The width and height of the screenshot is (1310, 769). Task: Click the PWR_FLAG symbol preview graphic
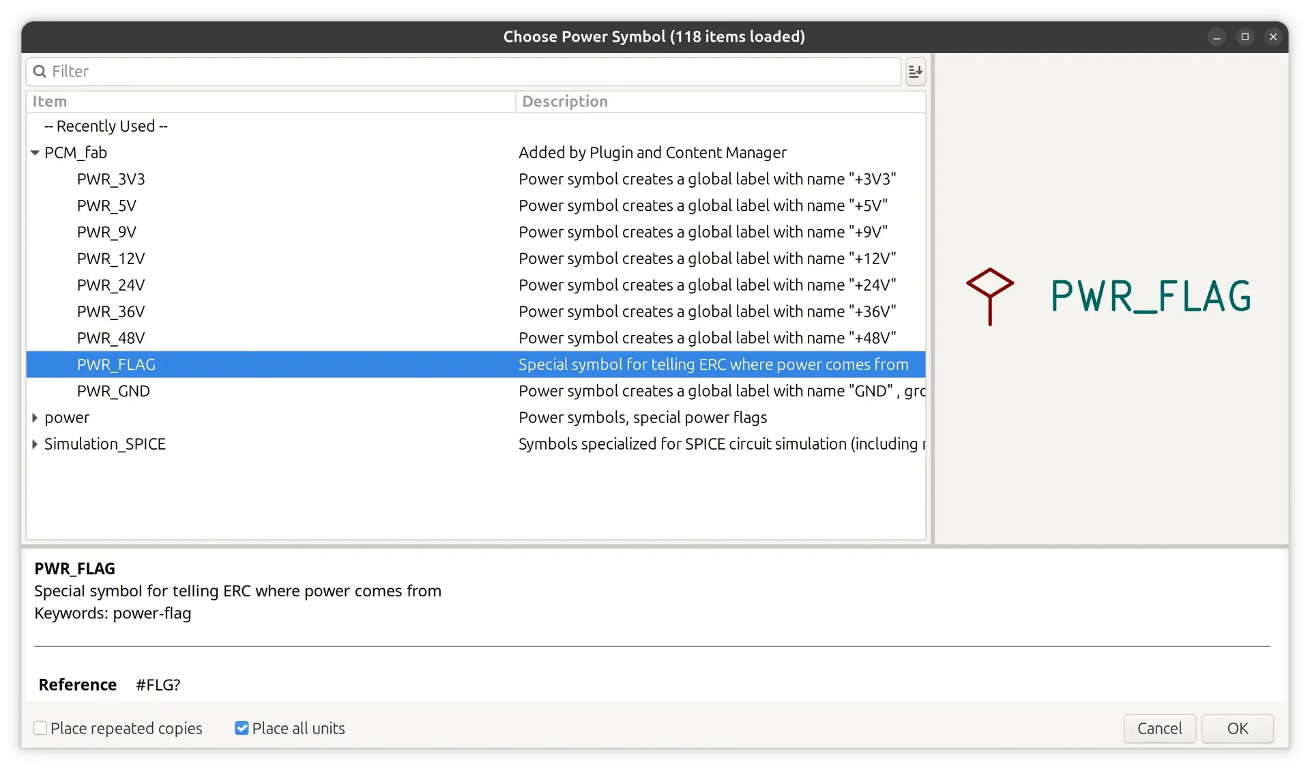click(x=989, y=296)
